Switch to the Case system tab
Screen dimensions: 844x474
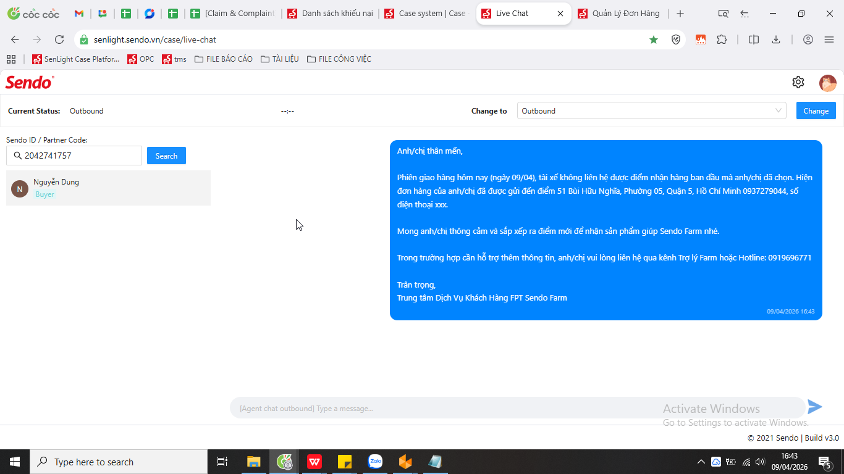click(x=427, y=14)
